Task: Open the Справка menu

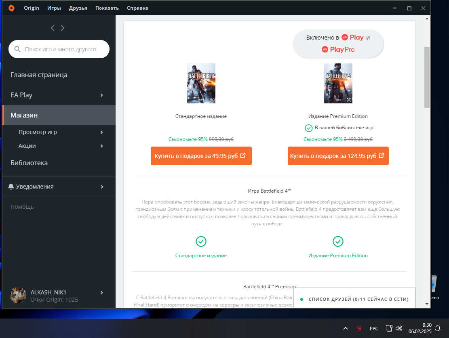Action: [137, 8]
